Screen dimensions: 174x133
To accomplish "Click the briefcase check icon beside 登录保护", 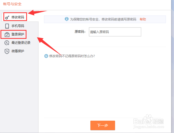I will coord(7,34).
